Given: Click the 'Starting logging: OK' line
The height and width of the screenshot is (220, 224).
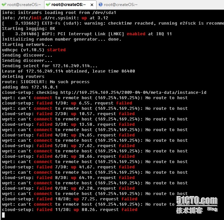Looking at the screenshot, I should click(28, 29).
